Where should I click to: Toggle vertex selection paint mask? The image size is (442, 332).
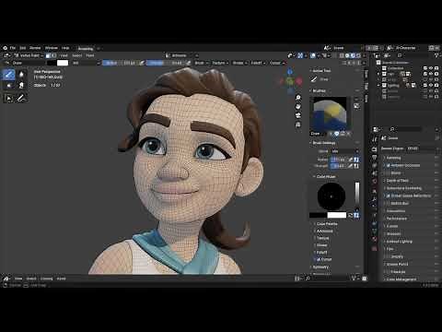(x=53, y=55)
